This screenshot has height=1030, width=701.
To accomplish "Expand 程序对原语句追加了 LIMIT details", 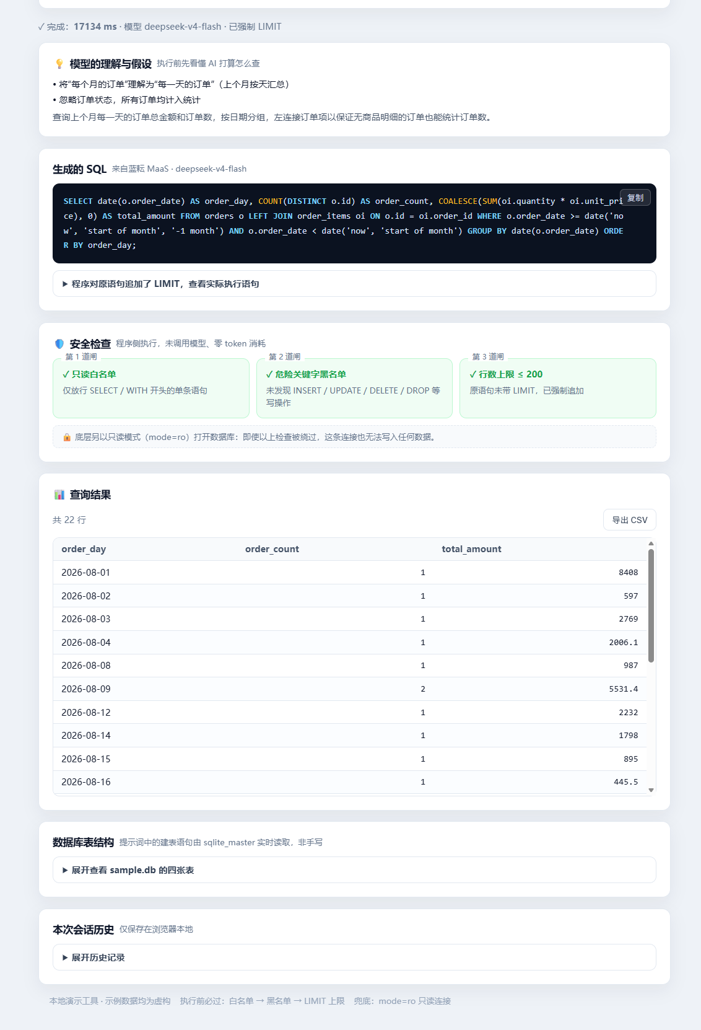I will pos(354,284).
